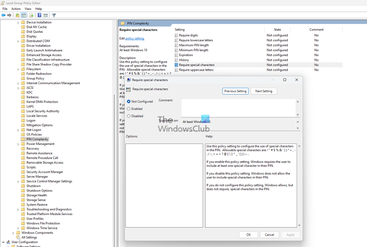This screenshot has width=367, height=247.
Task: Click the User Configuration node icon
Action: tap(8, 242)
